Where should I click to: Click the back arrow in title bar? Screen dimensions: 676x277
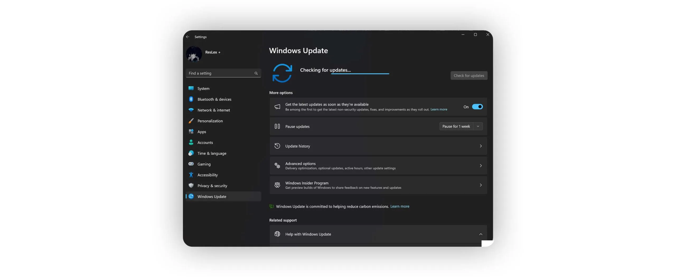[187, 37]
